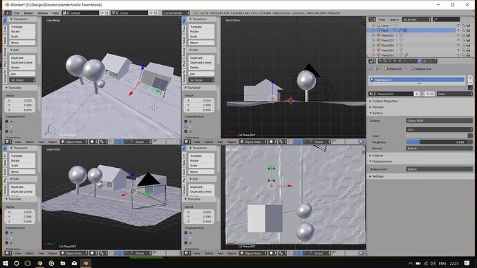Select the Material tab in Properties
The image size is (477, 268).
[x=420, y=61]
